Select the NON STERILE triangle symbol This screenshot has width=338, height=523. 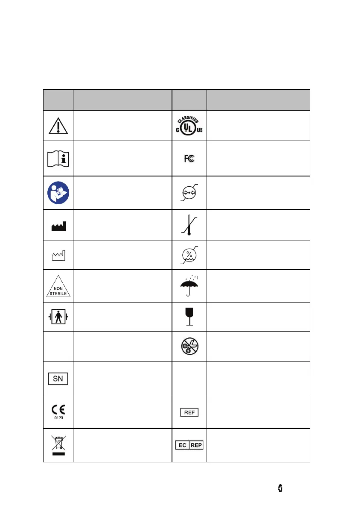(58, 286)
